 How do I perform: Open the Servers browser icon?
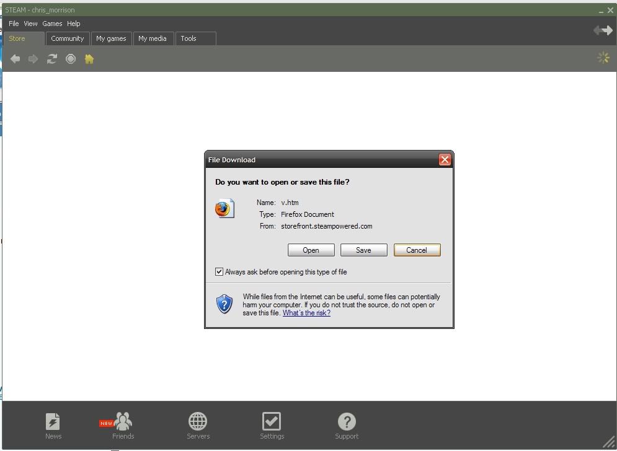coord(198,423)
